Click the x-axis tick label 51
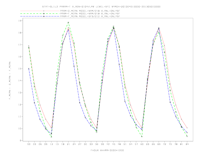 125,144
